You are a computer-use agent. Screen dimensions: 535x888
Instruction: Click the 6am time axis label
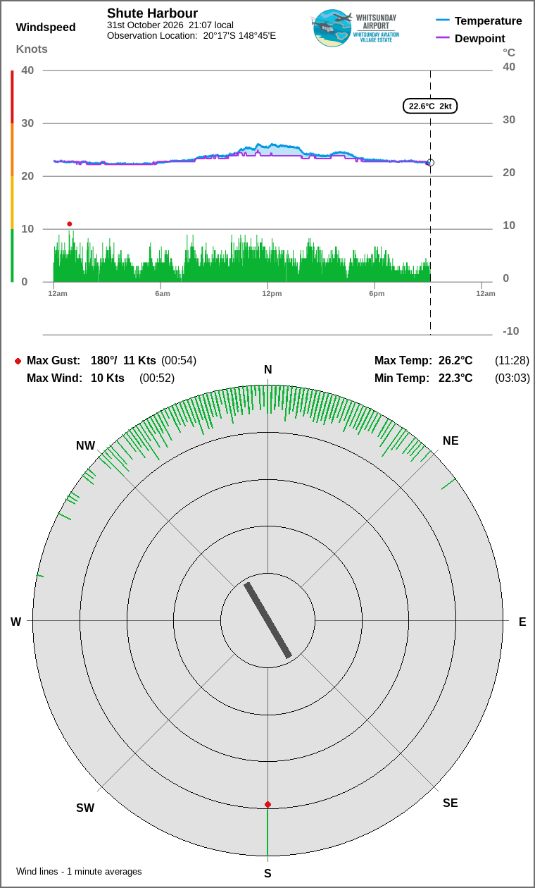(163, 293)
